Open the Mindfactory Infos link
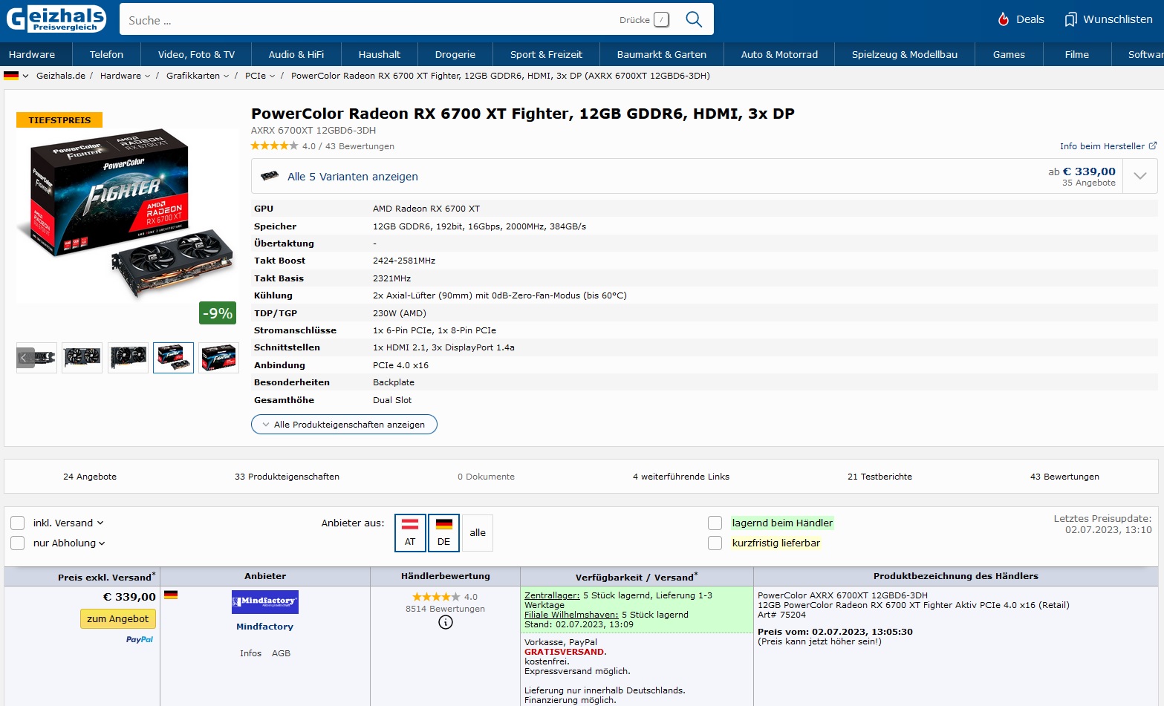1164x706 pixels. tap(250, 653)
